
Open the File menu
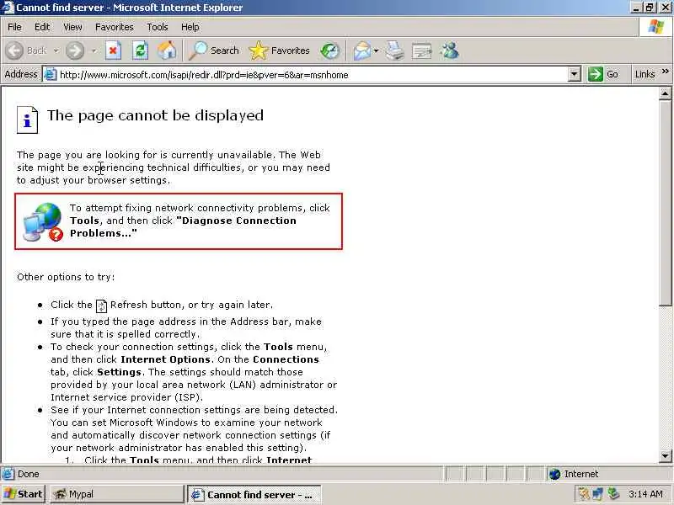click(x=14, y=27)
